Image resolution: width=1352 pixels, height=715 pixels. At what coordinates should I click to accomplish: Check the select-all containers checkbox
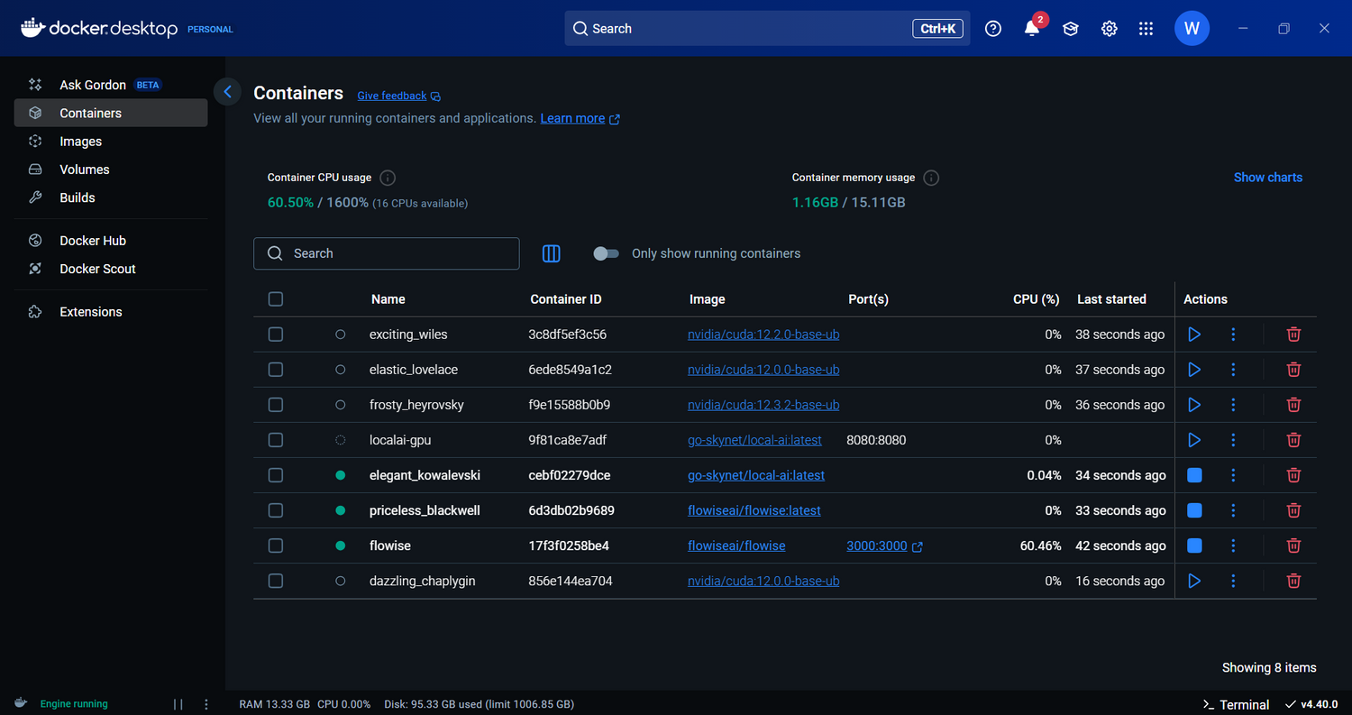[276, 299]
